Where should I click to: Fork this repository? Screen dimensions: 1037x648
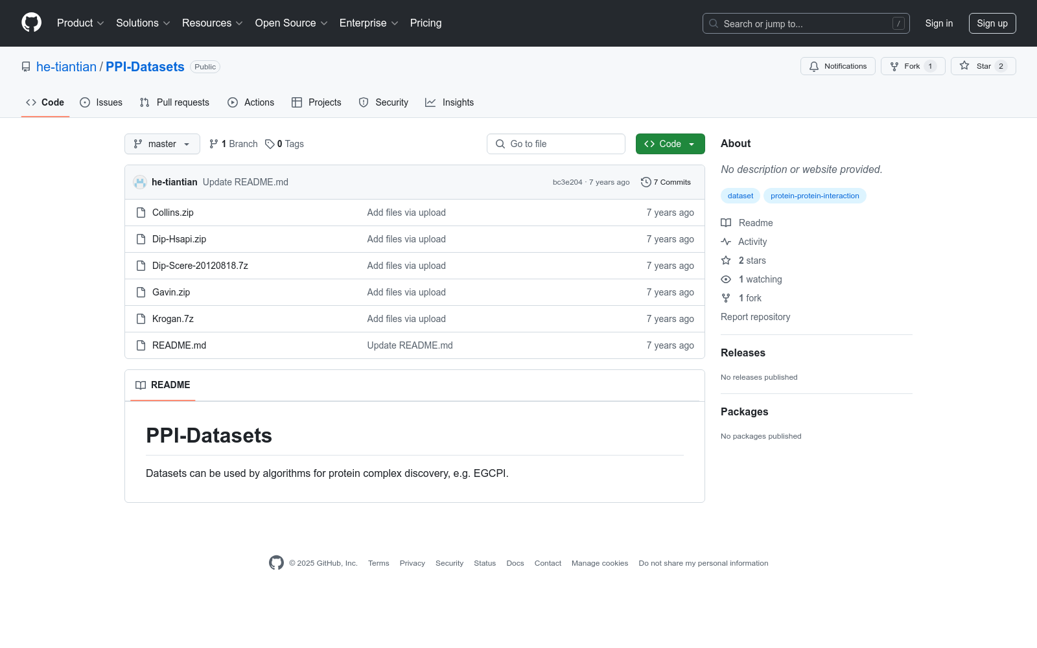913,66
